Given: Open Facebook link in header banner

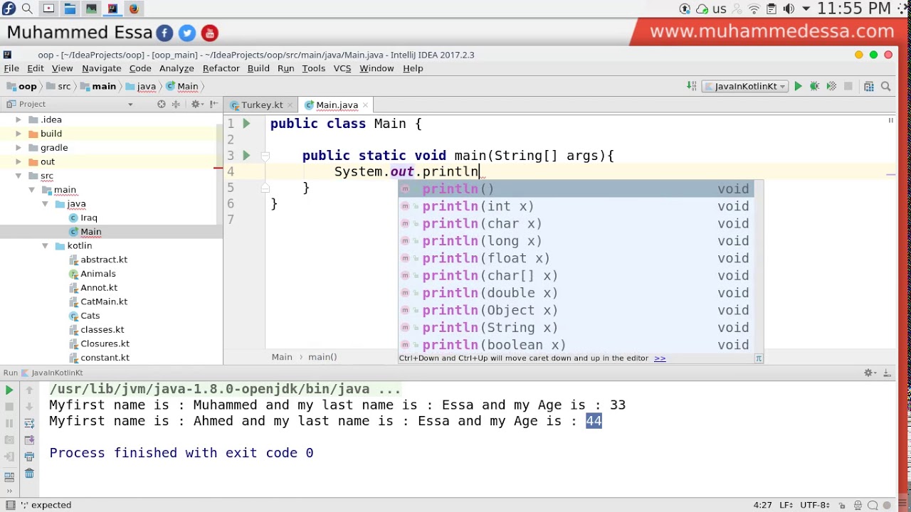Looking at the screenshot, I should coord(164,33).
